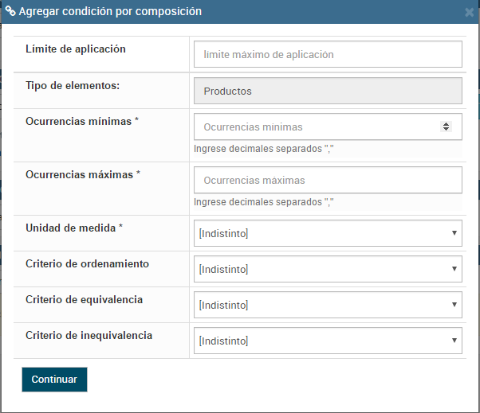
Task: Focus the Ocurrencias mínimas field
Action: (x=316, y=127)
